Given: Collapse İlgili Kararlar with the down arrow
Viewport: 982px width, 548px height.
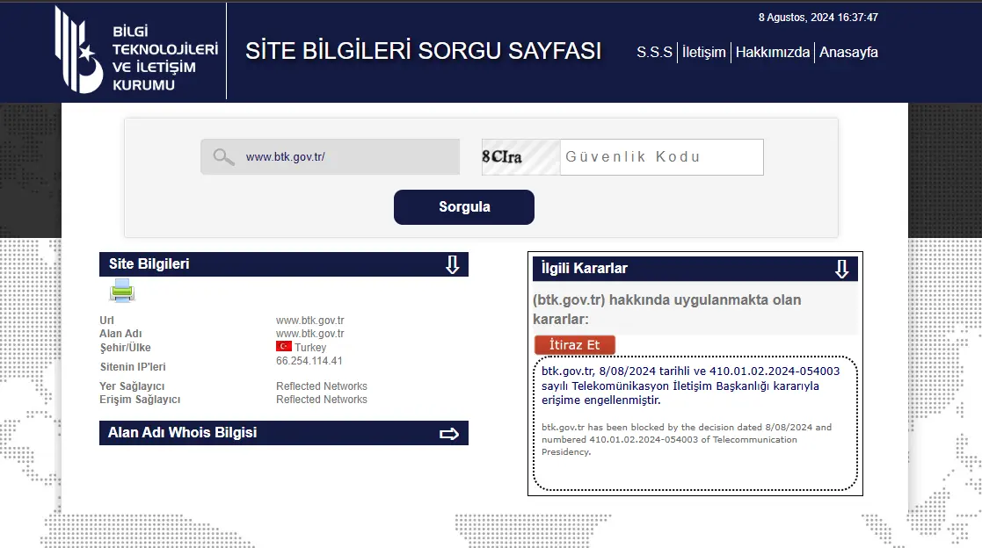Looking at the screenshot, I should click(841, 269).
